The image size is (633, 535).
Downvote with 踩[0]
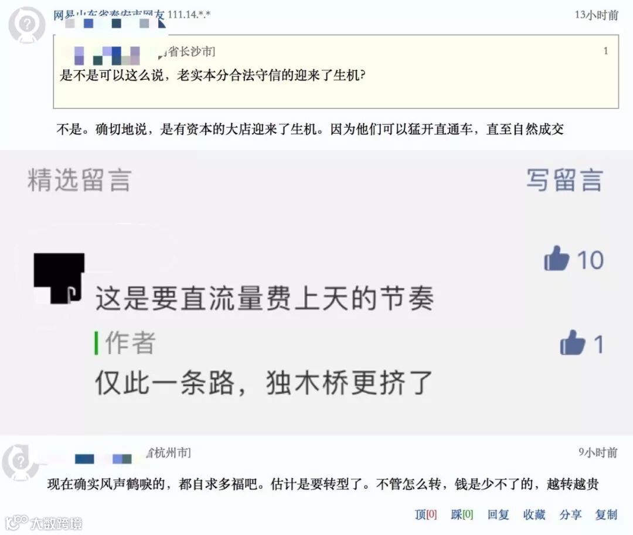tap(462, 514)
